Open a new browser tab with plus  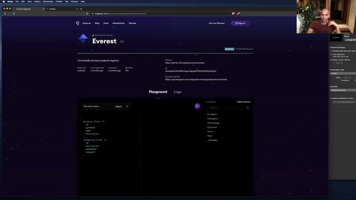81,9
